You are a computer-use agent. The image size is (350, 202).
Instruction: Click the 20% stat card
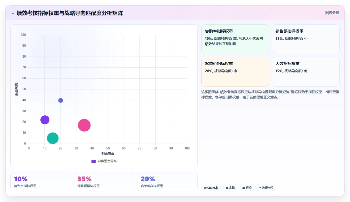click(x=167, y=182)
